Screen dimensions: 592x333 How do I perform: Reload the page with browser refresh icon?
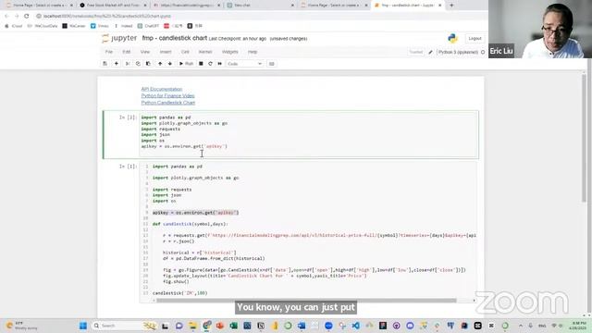click(27, 17)
